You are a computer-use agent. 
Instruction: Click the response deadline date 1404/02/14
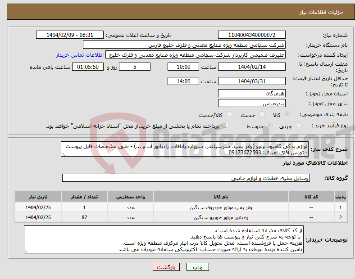(x=251, y=67)
